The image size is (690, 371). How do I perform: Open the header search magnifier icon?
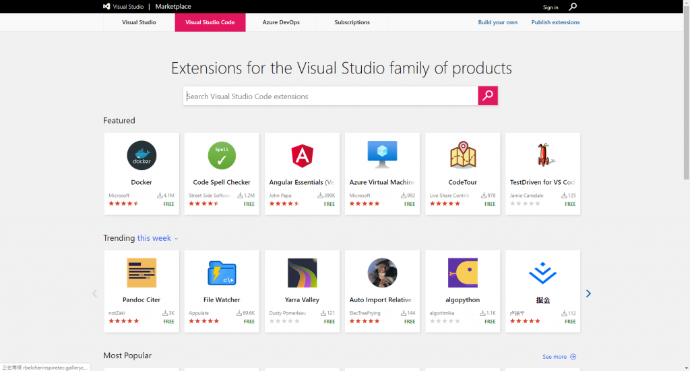pyautogui.click(x=573, y=7)
